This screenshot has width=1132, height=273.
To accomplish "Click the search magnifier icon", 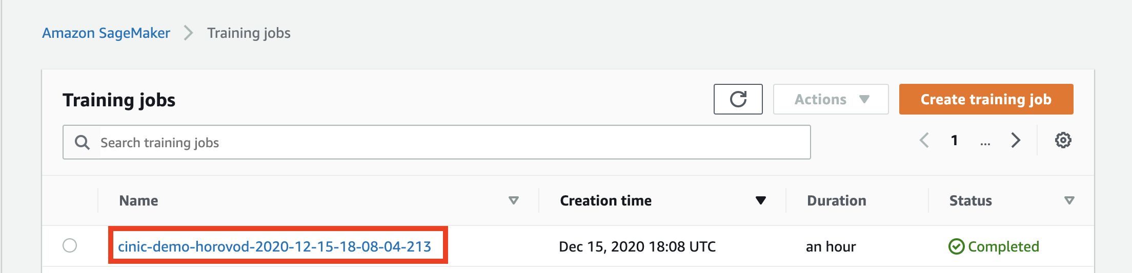I will click(x=82, y=142).
